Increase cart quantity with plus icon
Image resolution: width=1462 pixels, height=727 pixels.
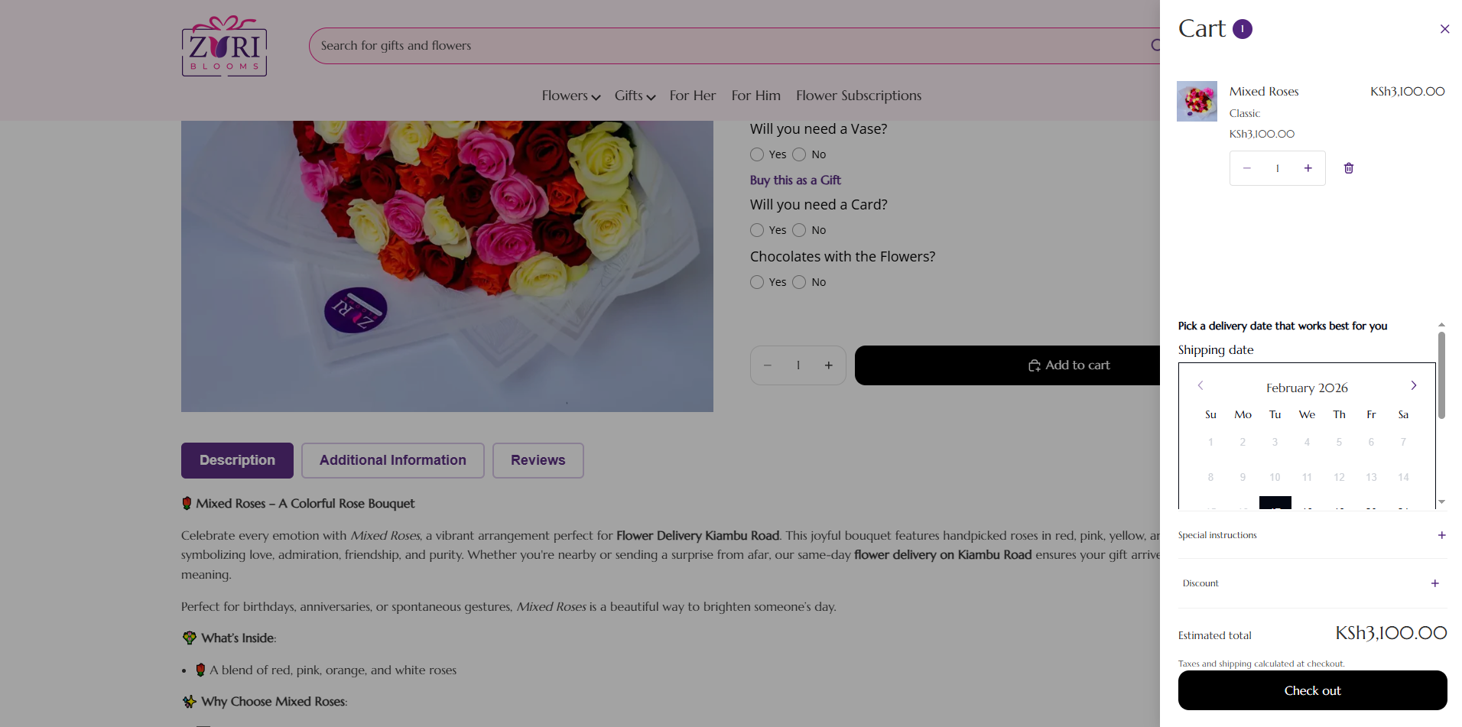(1308, 168)
